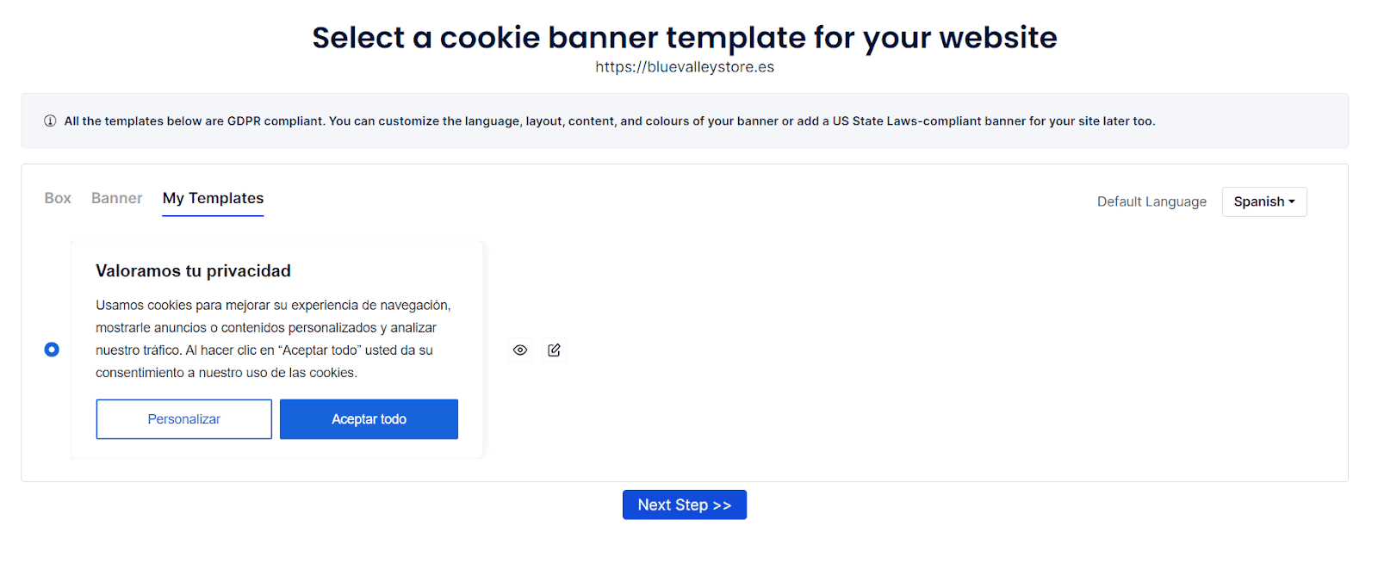The height and width of the screenshot is (576, 1378).
Task: Click the Personalizar button in the preview
Action: [183, 419]
